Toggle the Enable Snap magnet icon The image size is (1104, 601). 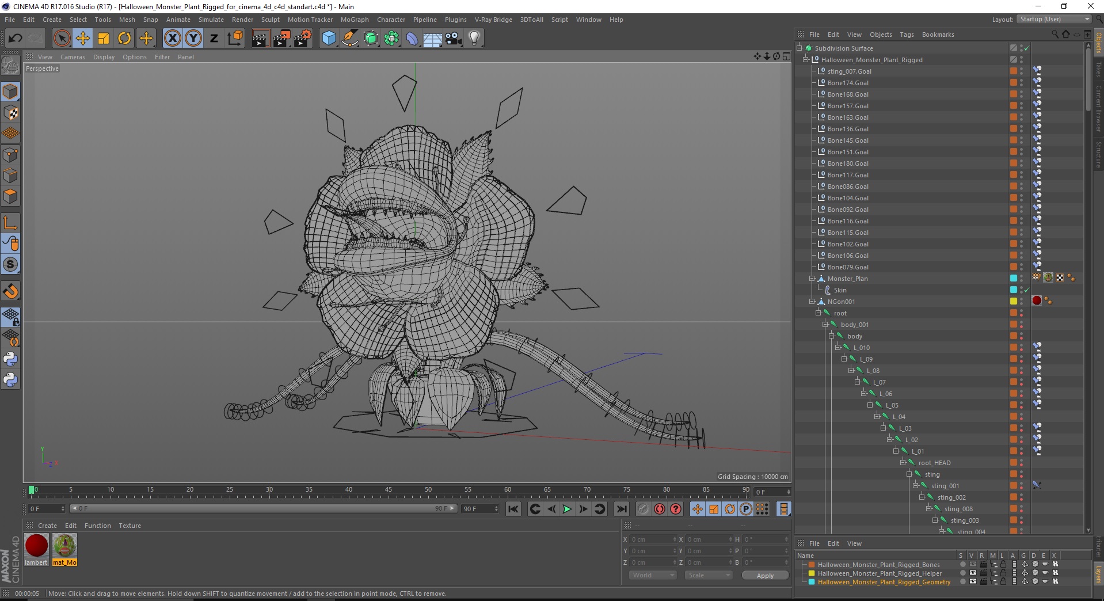tap(10, 291)
